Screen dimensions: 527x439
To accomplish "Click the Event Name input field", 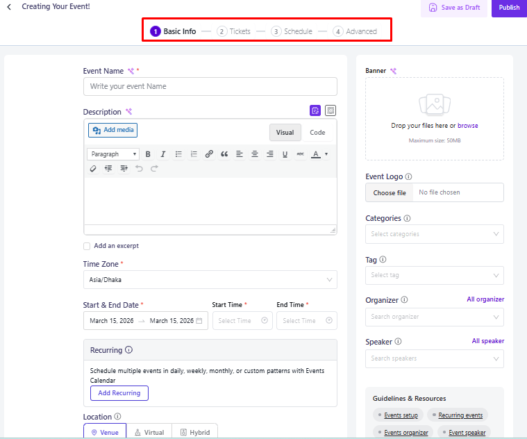I will pos(210,86).
